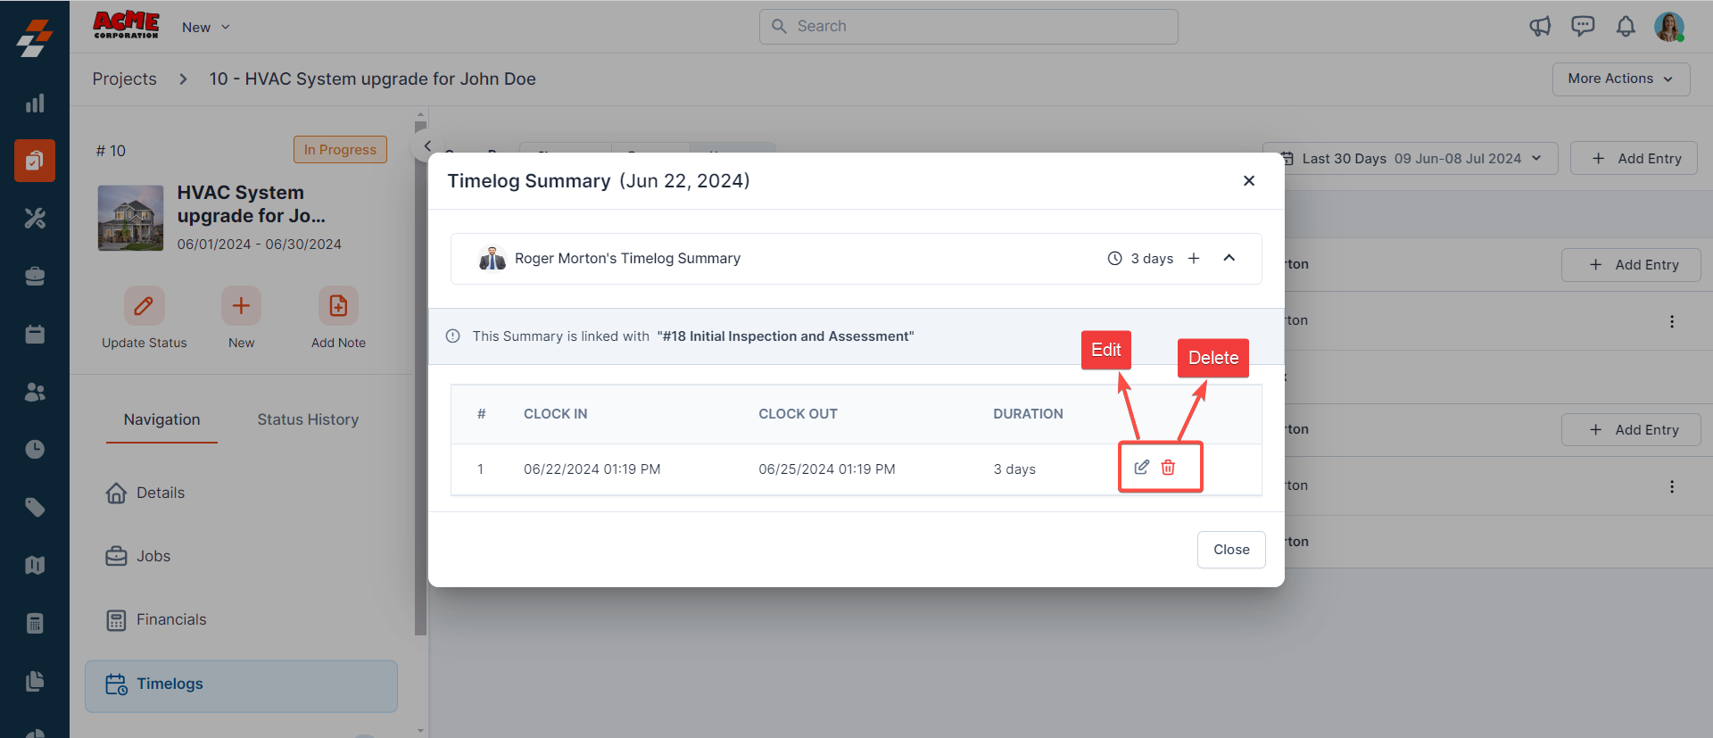1713x738 pixels.
Task: Open the user profile avatar
Action: coord(1669,27)
